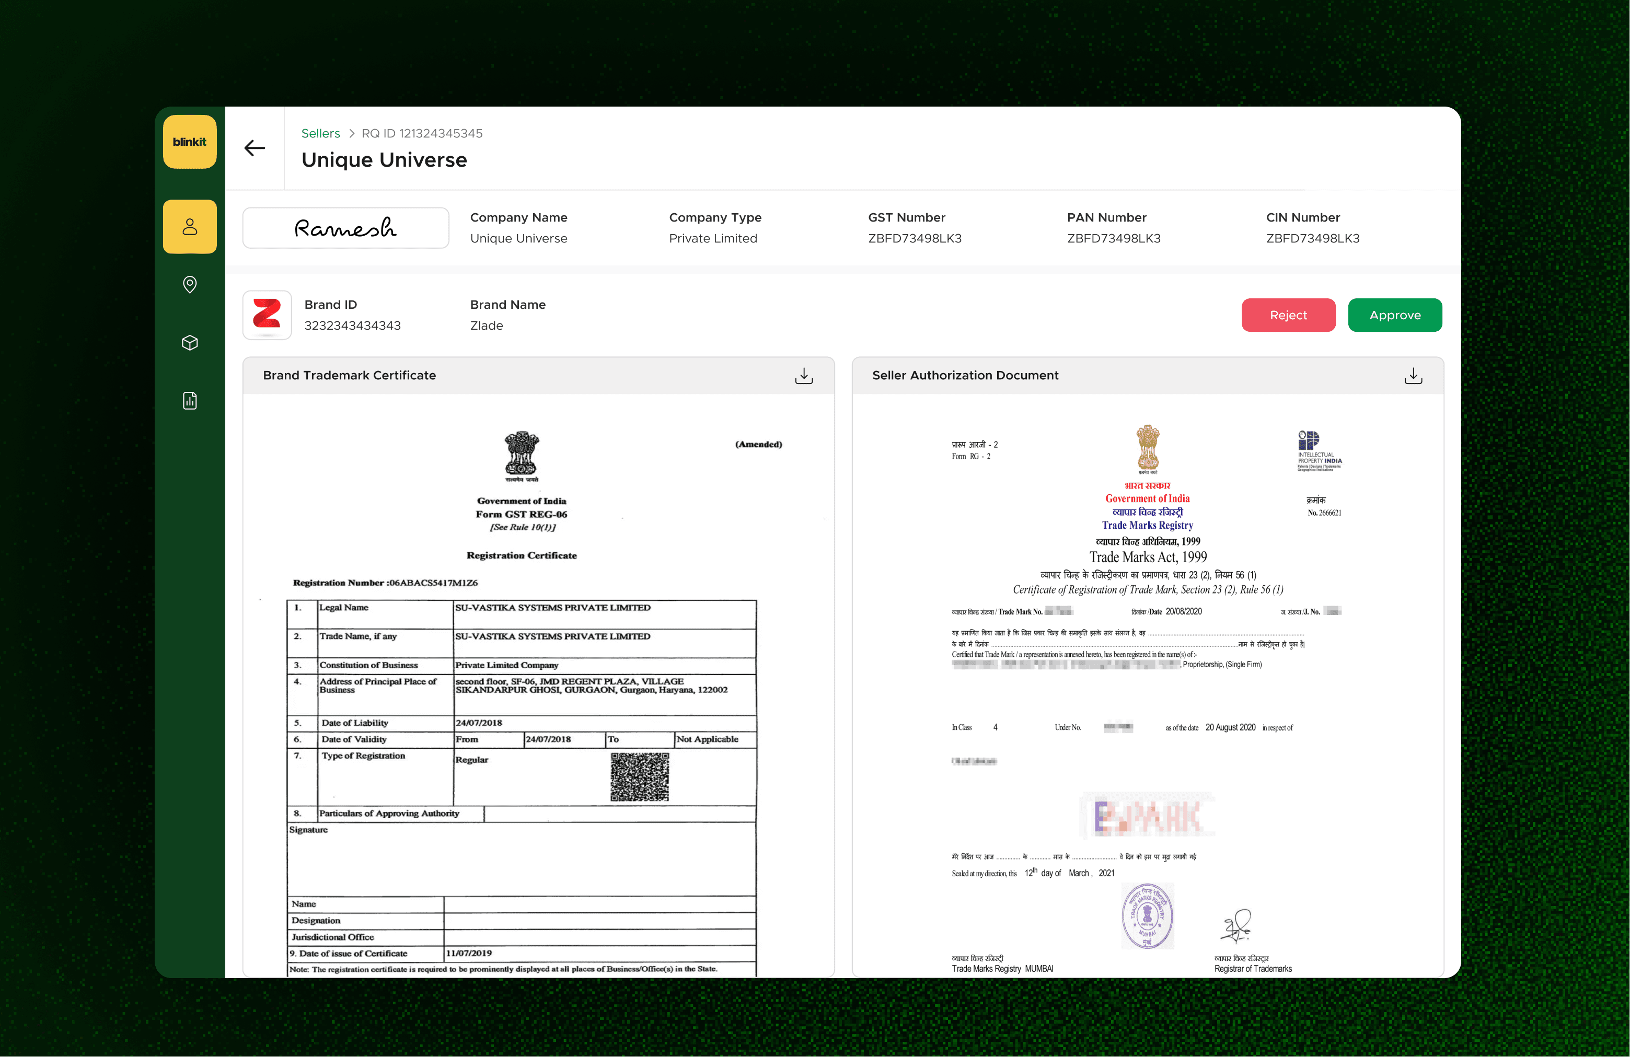Open the products box sidebar icon
This screenshot has height=1057, width=1630.
pos(190,342)
